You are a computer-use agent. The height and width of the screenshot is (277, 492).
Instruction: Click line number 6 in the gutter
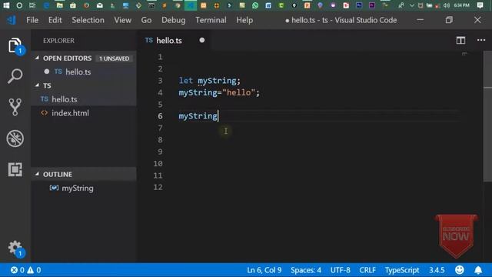160,116
